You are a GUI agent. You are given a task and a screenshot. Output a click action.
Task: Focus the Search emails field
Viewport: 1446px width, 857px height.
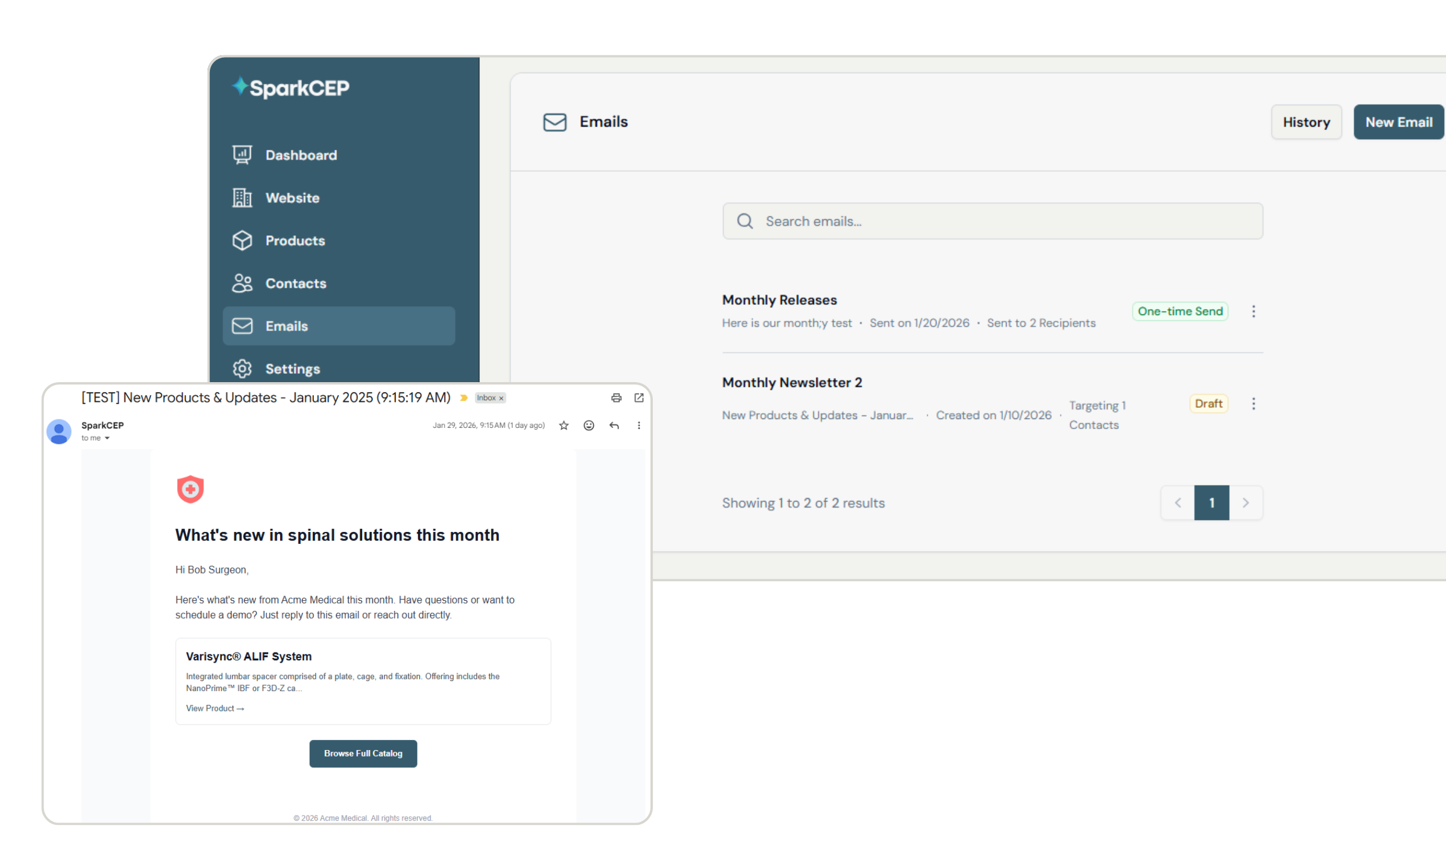[992, 221]
